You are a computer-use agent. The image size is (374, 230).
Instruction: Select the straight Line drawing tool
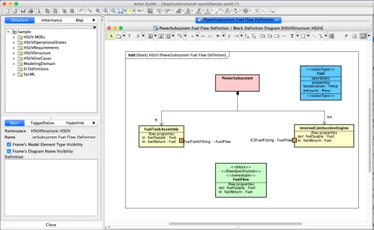tap(314, 36)
